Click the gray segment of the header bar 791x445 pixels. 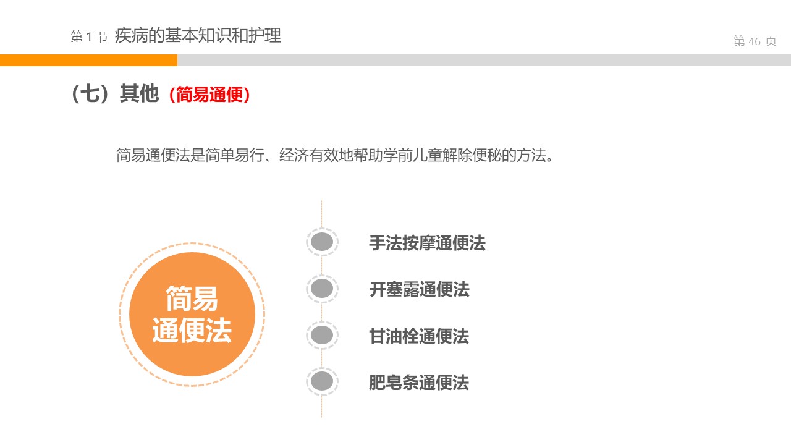[x=483, y=60]
